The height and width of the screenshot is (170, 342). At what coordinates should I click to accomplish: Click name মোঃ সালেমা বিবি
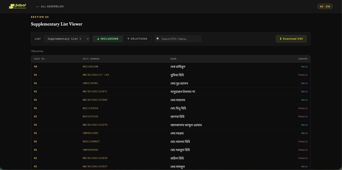point(180,141)
